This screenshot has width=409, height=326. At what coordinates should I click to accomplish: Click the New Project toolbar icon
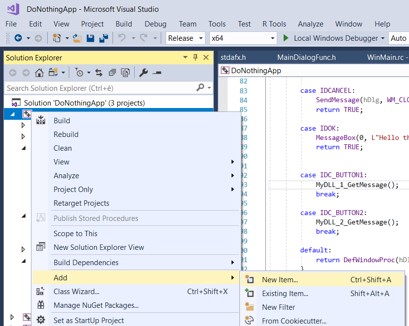pyautogui.click(x=57, y=38)
